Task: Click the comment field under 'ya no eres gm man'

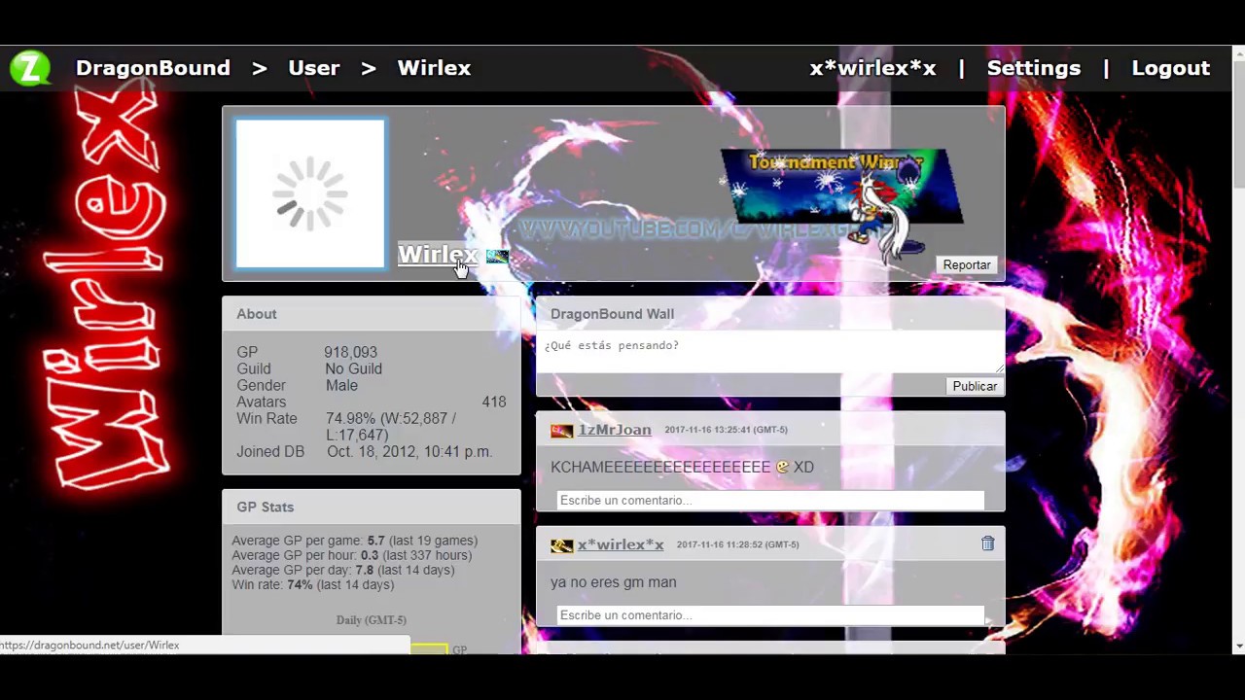Action: pyautogui.click(x=770, y=614)
